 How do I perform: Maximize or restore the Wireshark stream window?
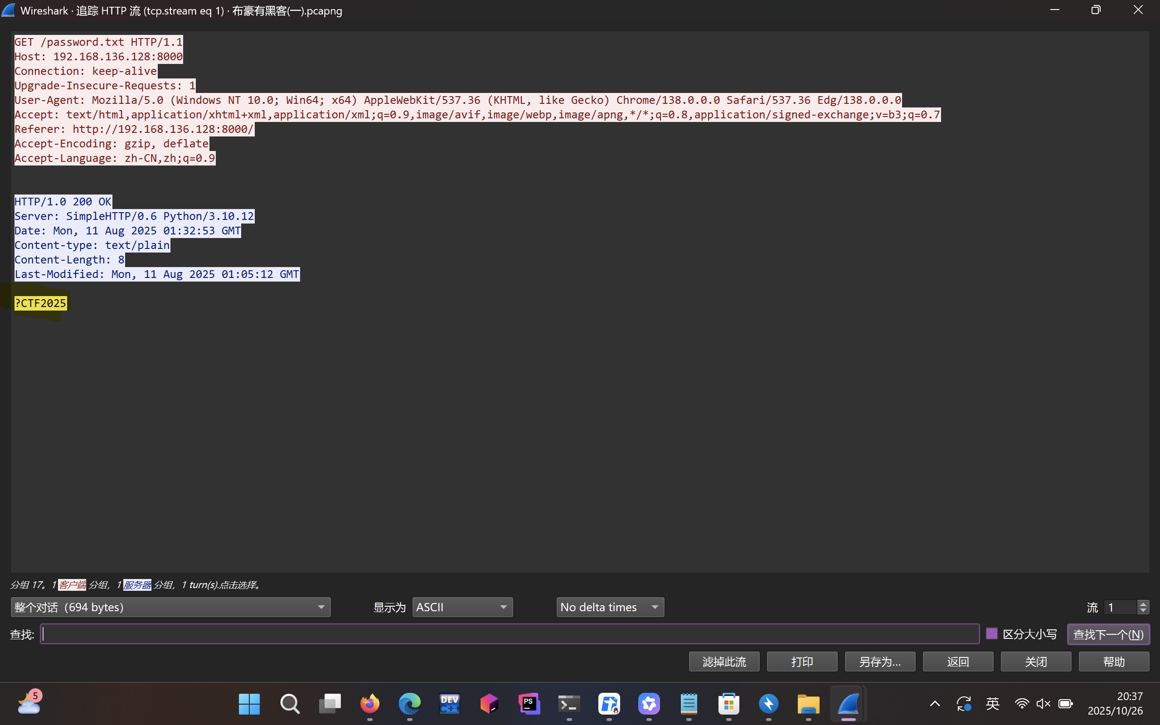[x=1096, y=10]
